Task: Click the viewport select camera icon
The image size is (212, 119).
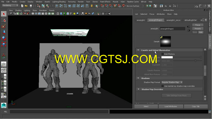Action: tap(11, 14)
